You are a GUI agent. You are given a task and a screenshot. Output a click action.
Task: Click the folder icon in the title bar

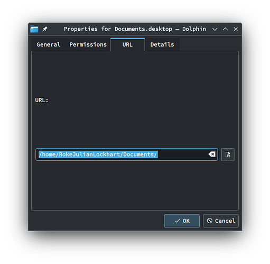pos(34,29)
